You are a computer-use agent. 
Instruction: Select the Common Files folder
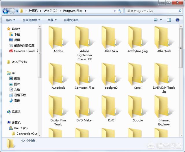coord(85,76)
